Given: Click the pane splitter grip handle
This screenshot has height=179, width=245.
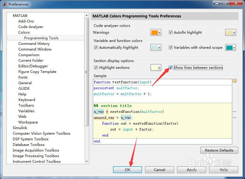Looking at the screenshot, I should click(x=86, y=72).
